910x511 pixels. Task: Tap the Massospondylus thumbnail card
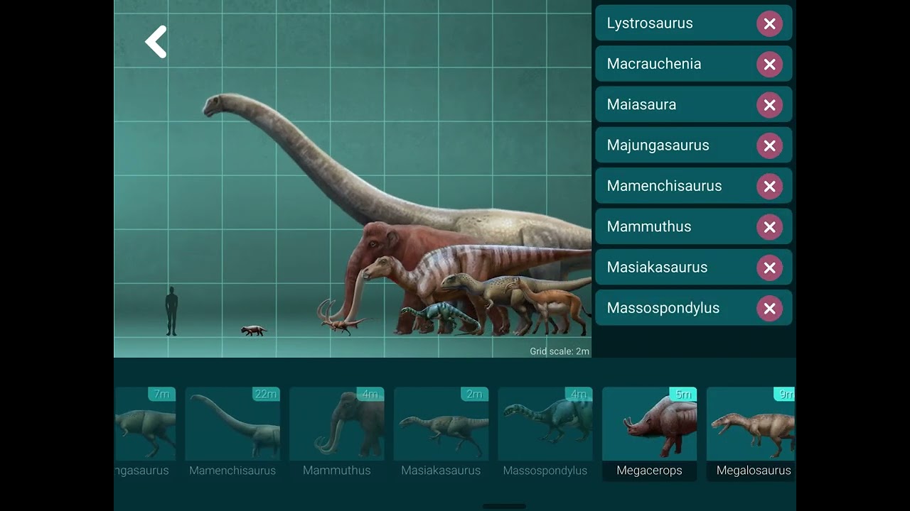[545, 434]
